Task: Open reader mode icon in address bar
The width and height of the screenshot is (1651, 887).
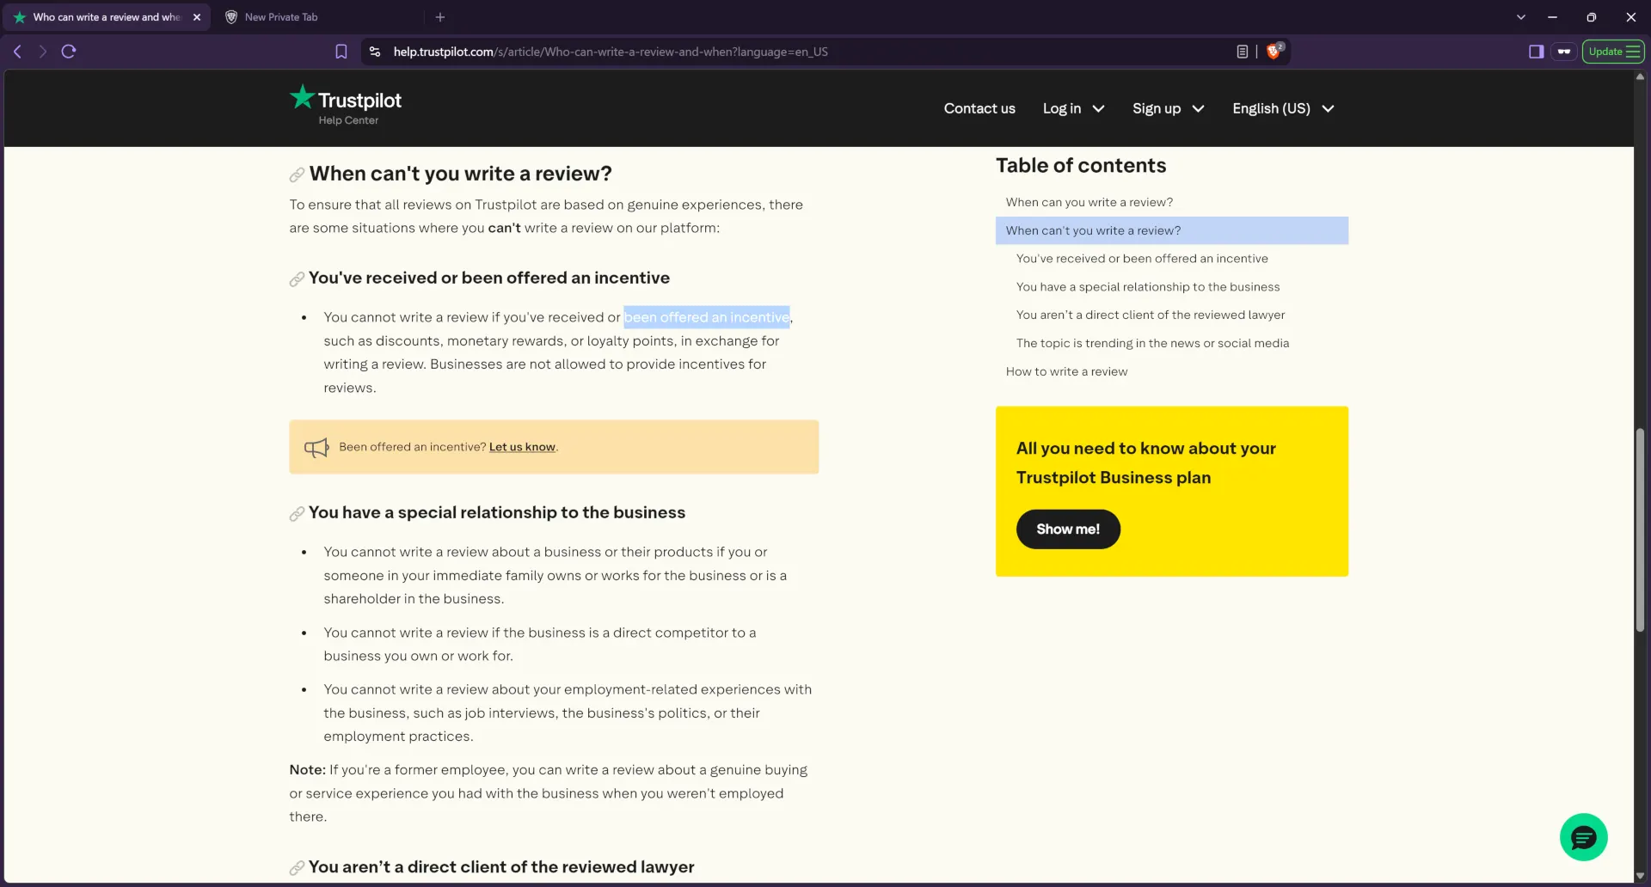Action: click(1243, 52)
